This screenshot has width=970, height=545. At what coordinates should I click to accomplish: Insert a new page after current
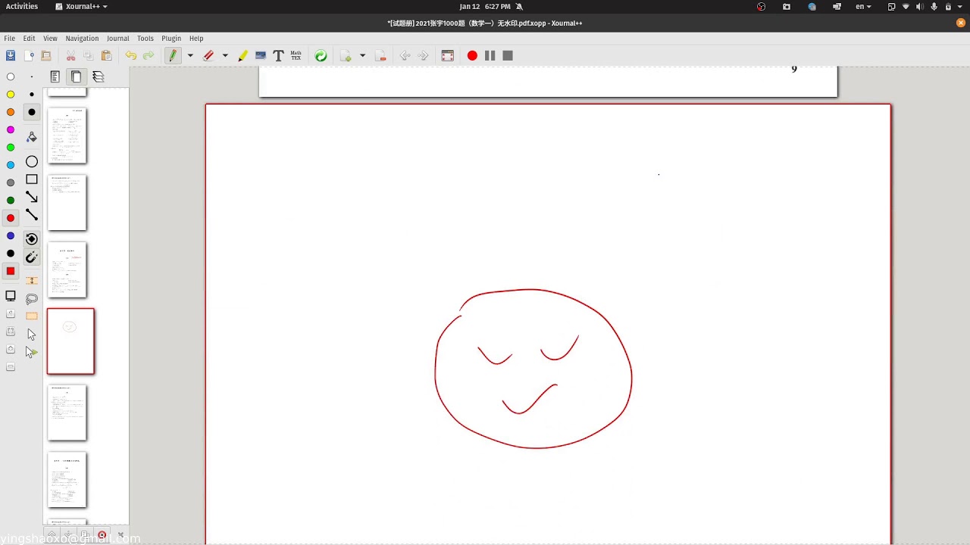pos(346,55)
